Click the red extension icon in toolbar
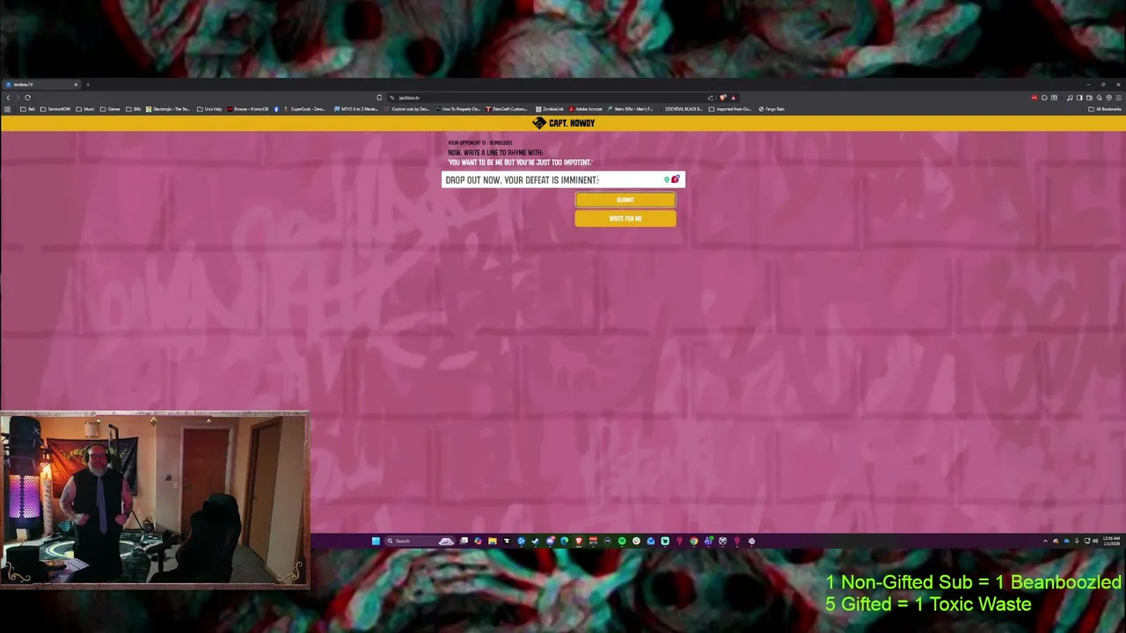 (x=1035, y=98)
